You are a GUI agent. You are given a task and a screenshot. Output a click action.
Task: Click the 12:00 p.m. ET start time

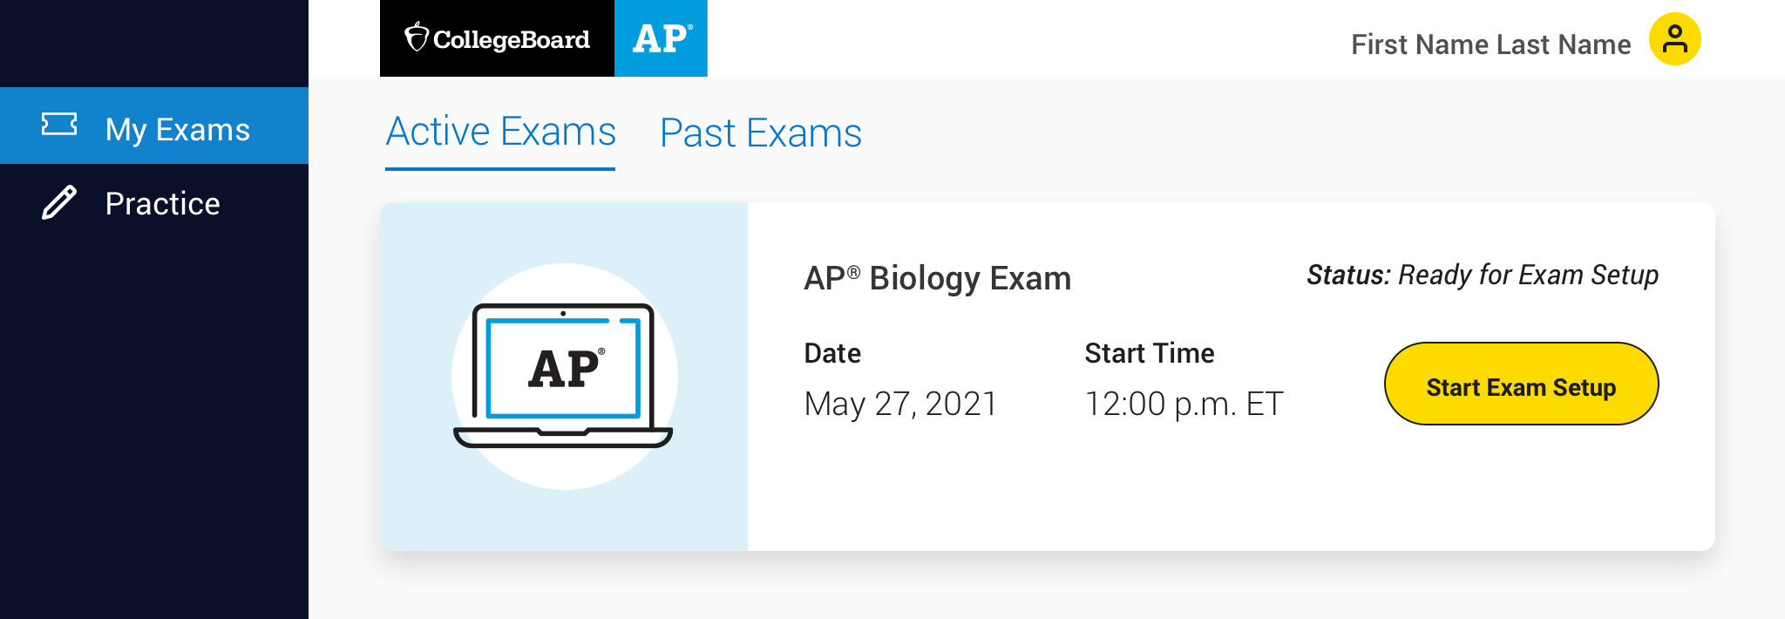pyautogui.click(x=1184, y=404)
